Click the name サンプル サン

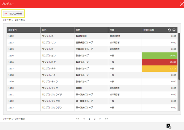[x=49, y=43]
